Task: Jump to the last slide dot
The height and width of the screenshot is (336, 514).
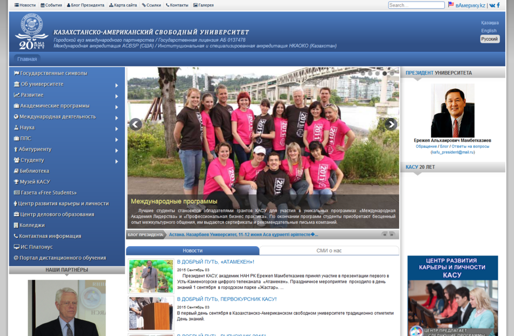Action: 392,74
